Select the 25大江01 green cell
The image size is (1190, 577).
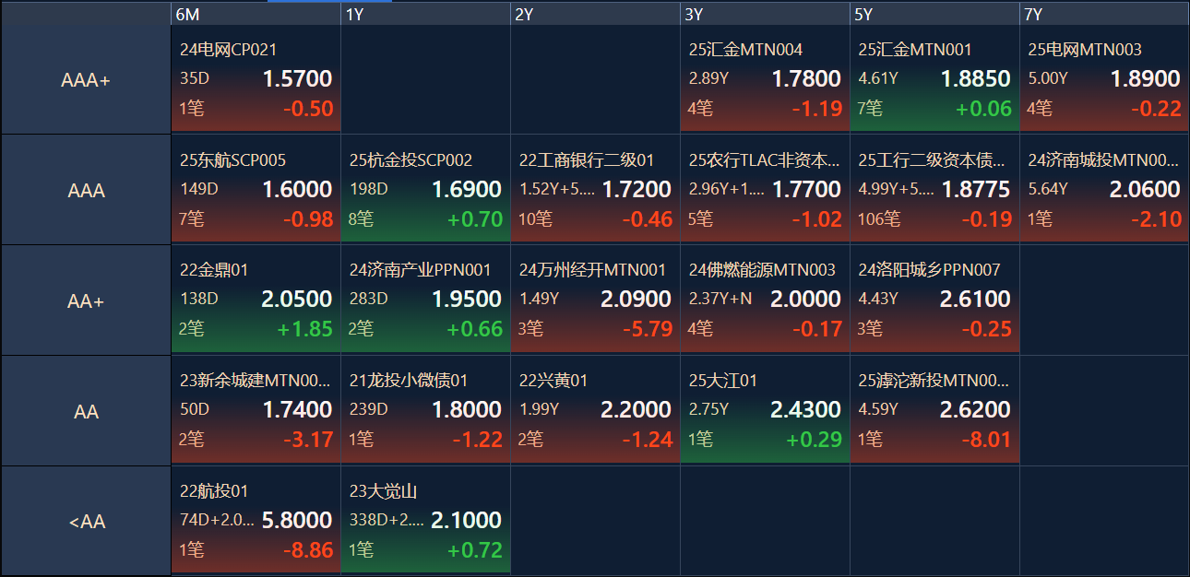(766, 410)
